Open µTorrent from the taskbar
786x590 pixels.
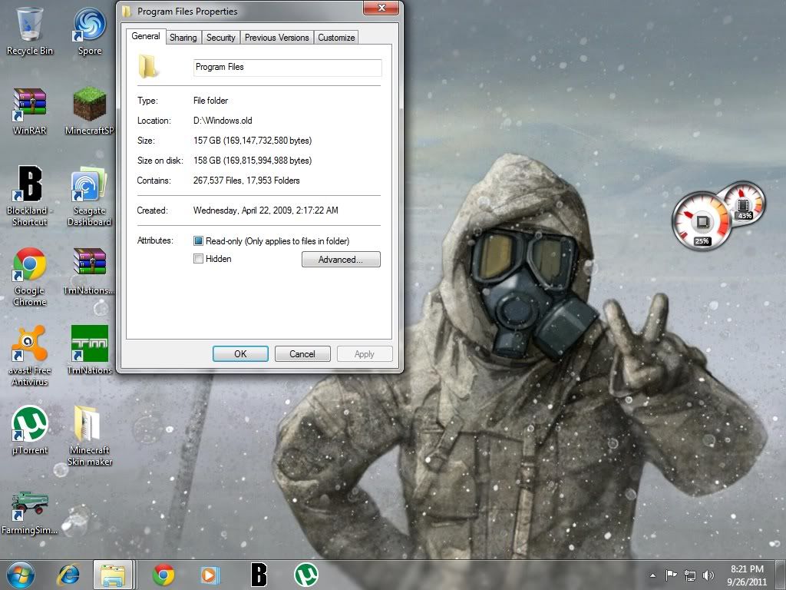(305, 575)
